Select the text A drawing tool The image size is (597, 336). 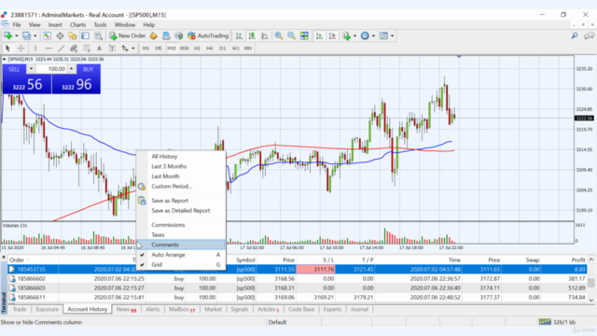pyautogui.click(x=99, y=49)
